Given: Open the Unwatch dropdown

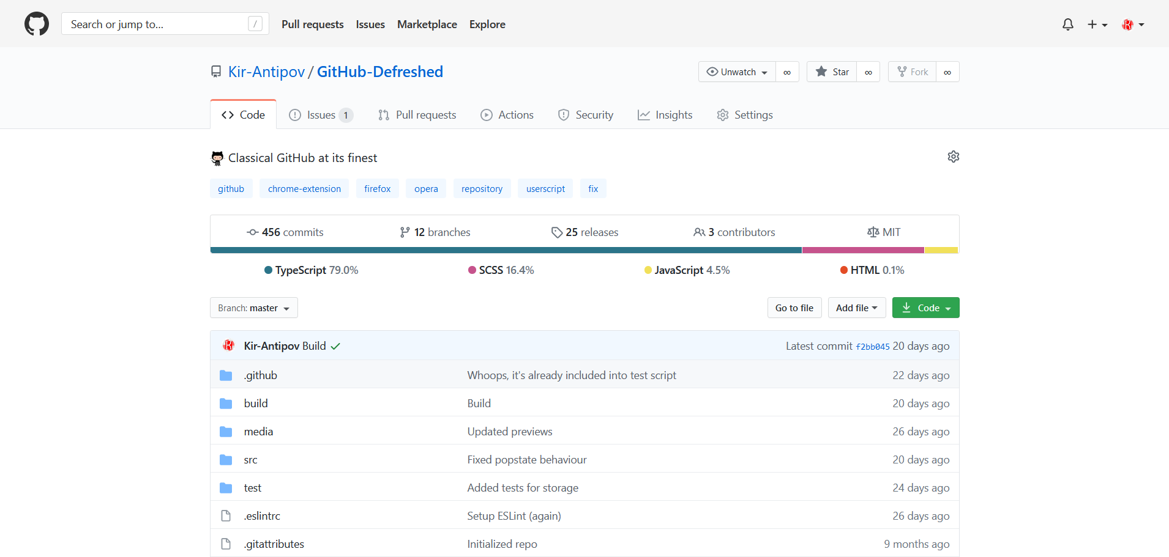Looking at the screenshot, I should pos(737,72).
